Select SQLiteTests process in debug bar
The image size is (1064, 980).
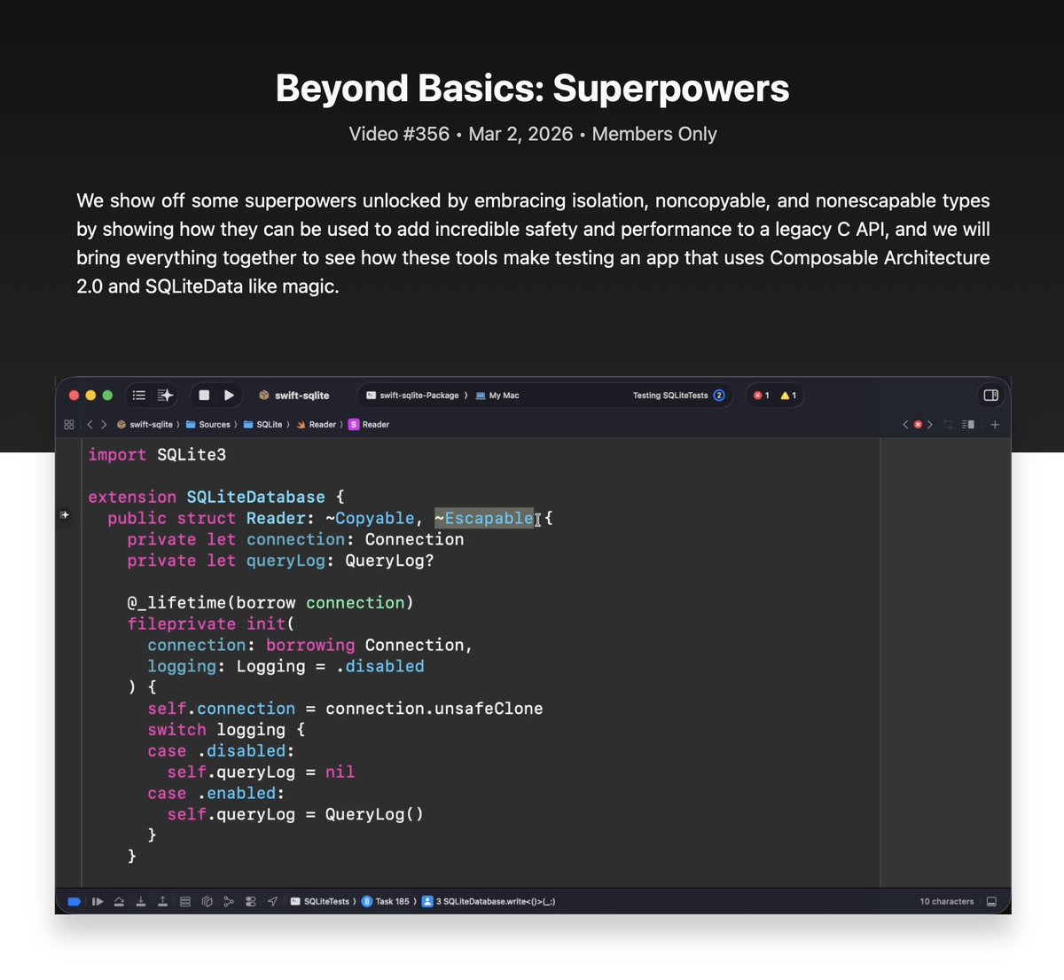tap(320, 902)
